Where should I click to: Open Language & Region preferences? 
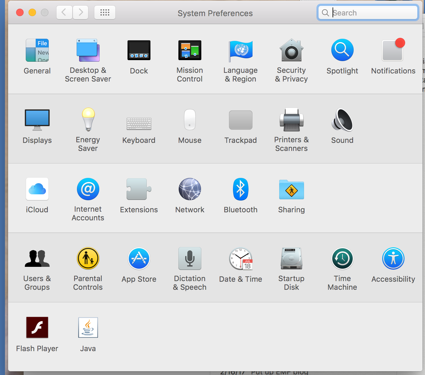241,51
